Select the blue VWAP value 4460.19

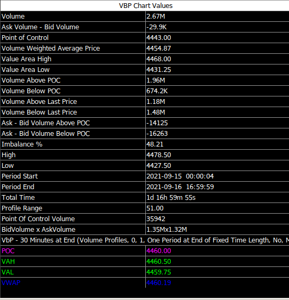click(159, 283)
